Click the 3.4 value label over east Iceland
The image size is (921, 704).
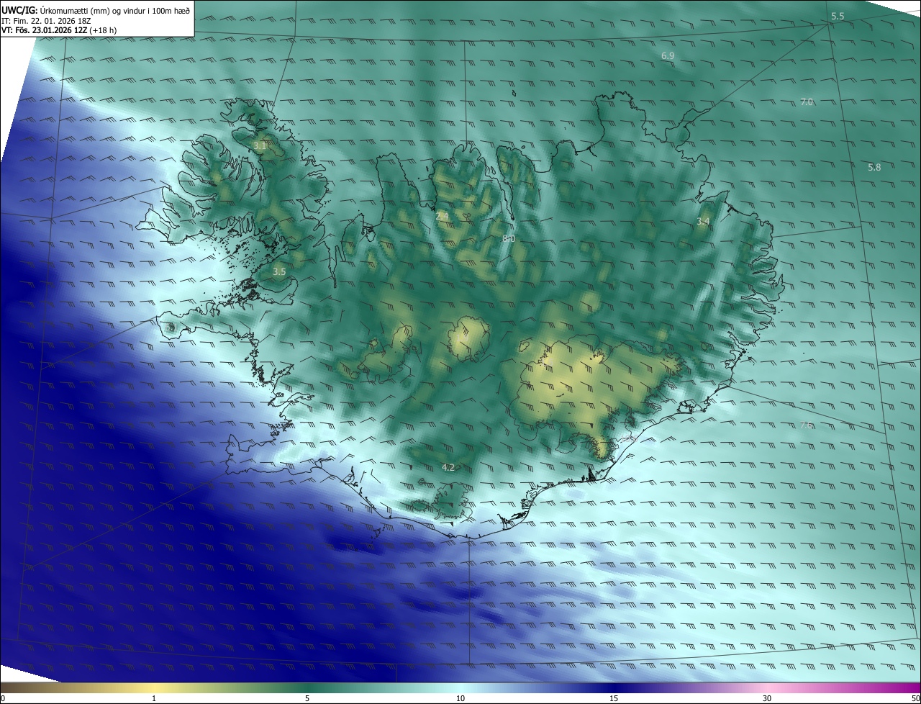click(x=703, y=222)
